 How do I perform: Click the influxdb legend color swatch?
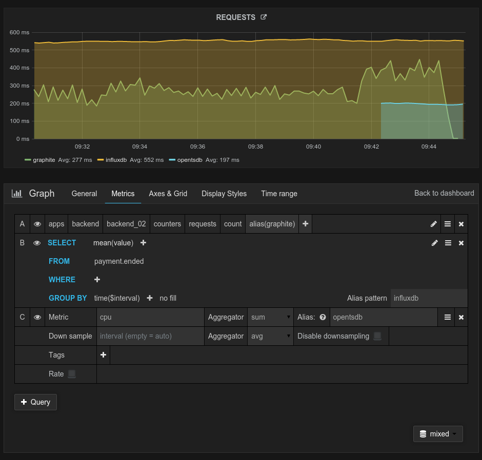pyautogui.click(x=101, y=160)
